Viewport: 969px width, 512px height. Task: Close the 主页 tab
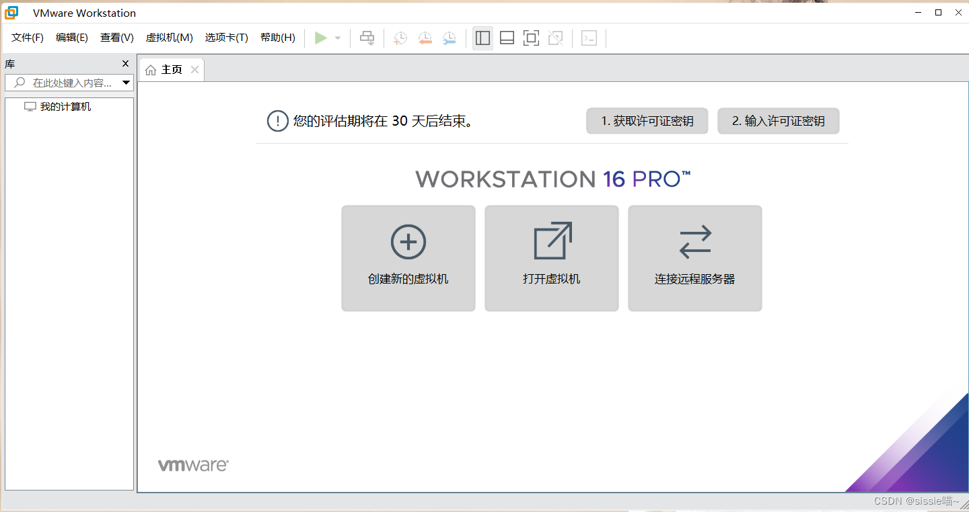point(194,70)
